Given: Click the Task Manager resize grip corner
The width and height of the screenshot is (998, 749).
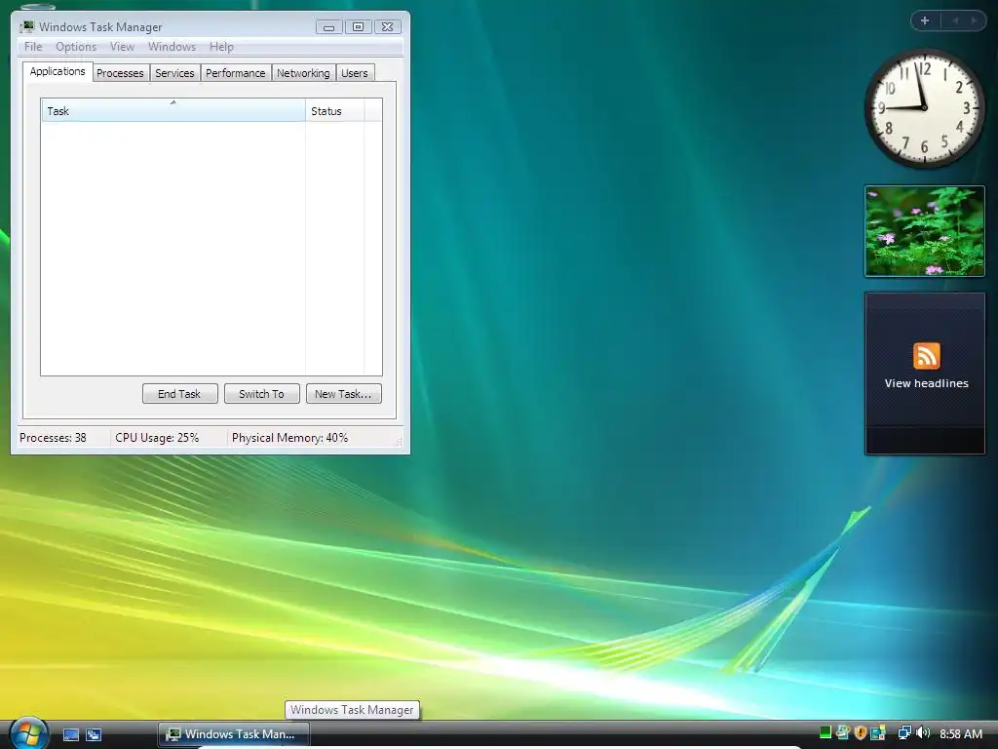Looking at the screenshot, I should 399,442.
